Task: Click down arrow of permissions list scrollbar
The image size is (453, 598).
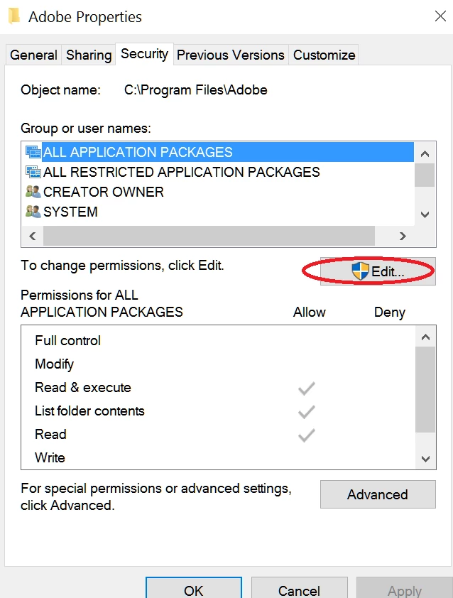Action: (425, 459)
